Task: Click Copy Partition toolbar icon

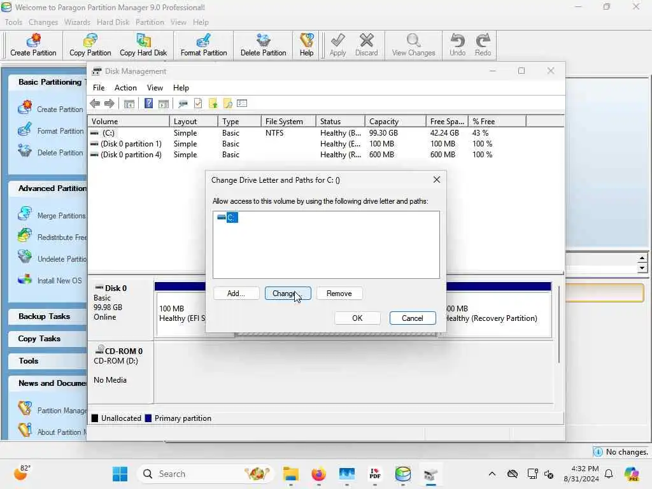Action: (x=90, y=45)
